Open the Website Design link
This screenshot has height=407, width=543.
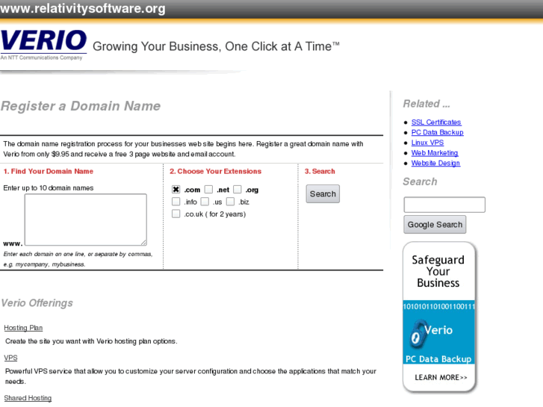435,163
